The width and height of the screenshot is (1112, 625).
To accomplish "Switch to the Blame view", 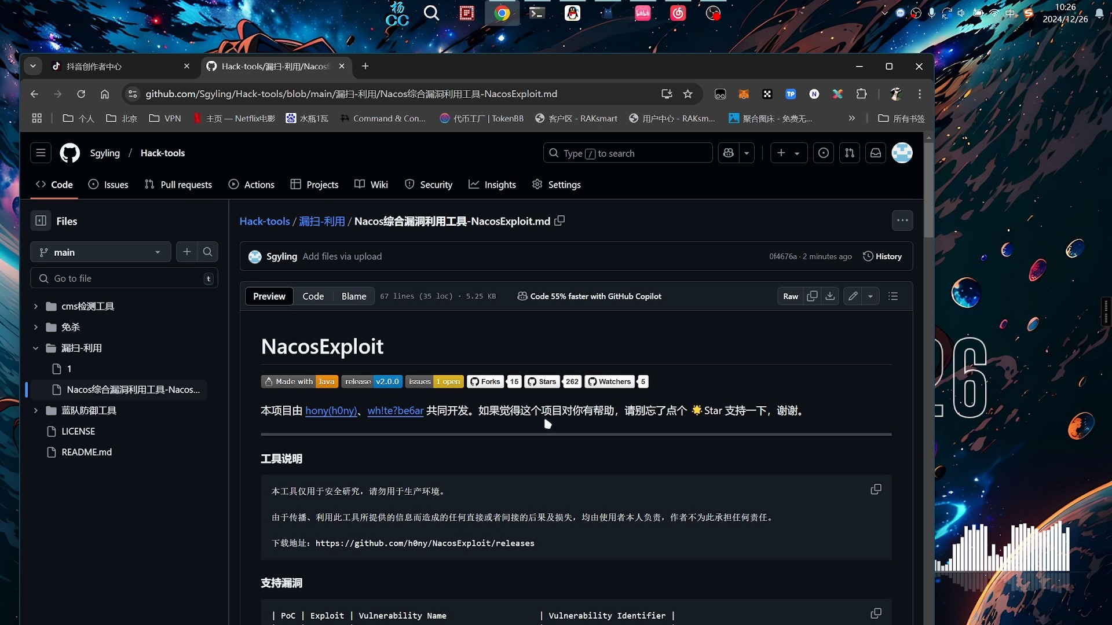I will (354, 296).
